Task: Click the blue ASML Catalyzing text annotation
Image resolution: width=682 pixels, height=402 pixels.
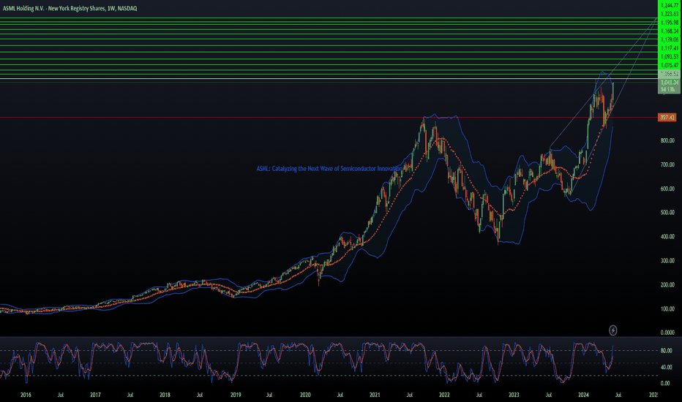Action: pos(329,169)
